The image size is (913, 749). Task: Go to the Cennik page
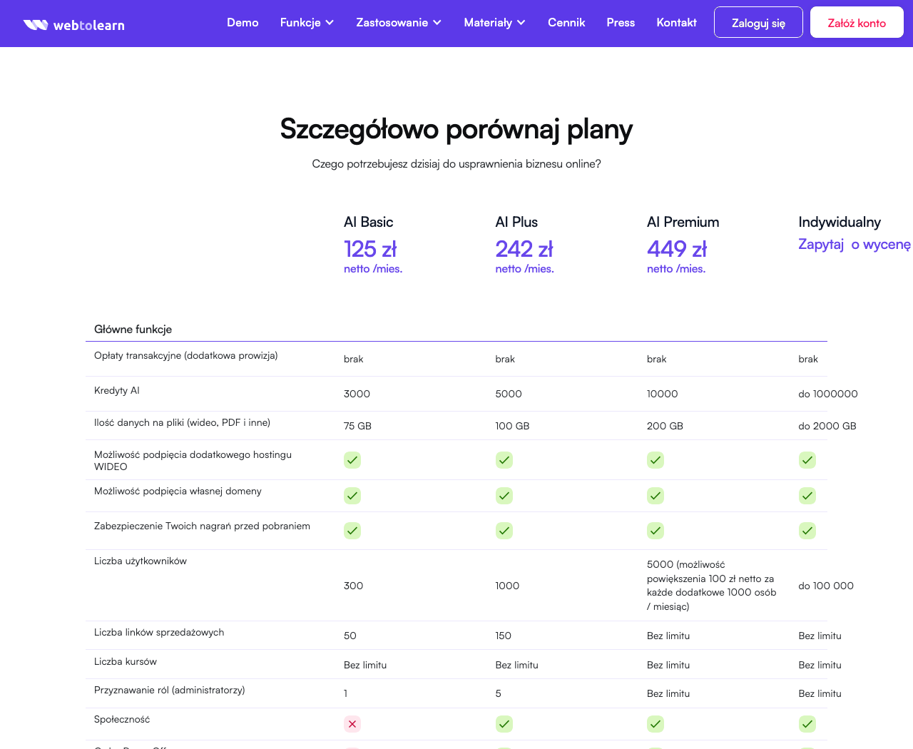tap(566, 23)
